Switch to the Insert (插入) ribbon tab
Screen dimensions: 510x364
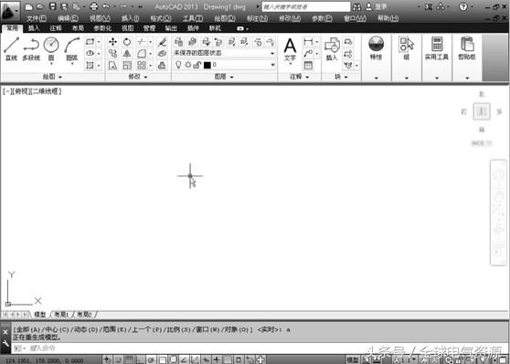tap(34, 28)
